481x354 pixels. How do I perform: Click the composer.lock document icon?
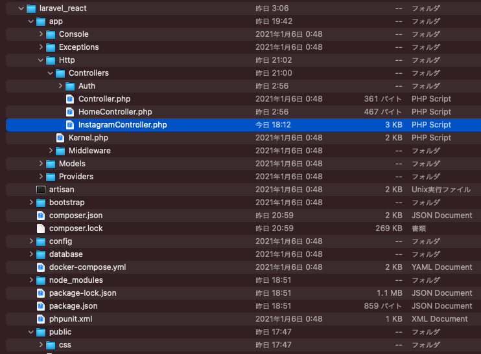coord(40,228)
